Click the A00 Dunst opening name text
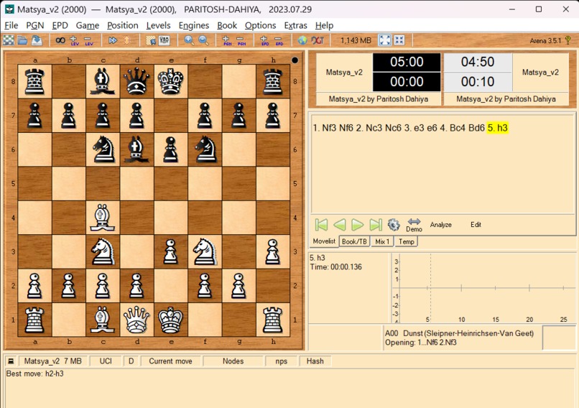 pos(459,333)
